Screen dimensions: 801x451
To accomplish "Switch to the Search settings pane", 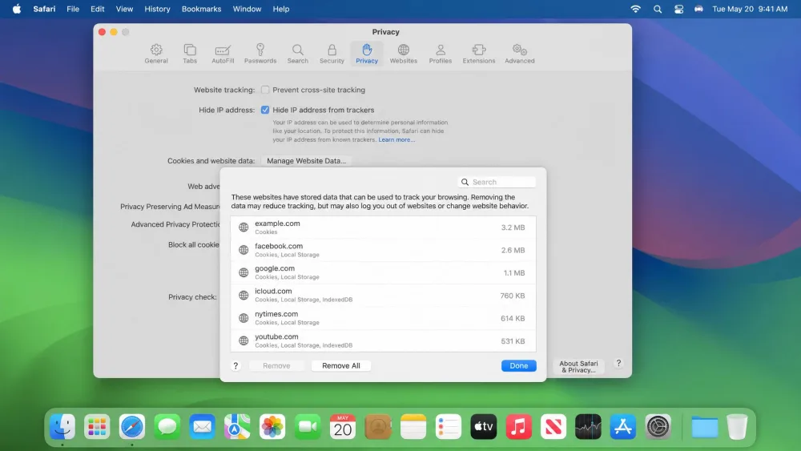I will (x=297, y=54).
